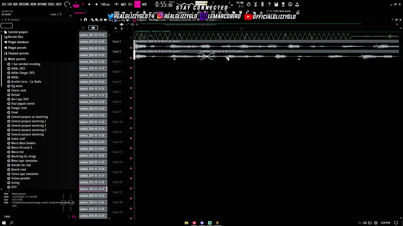Select the Mono tape simulation preset
403x226 pixels.
coord(24,161)
